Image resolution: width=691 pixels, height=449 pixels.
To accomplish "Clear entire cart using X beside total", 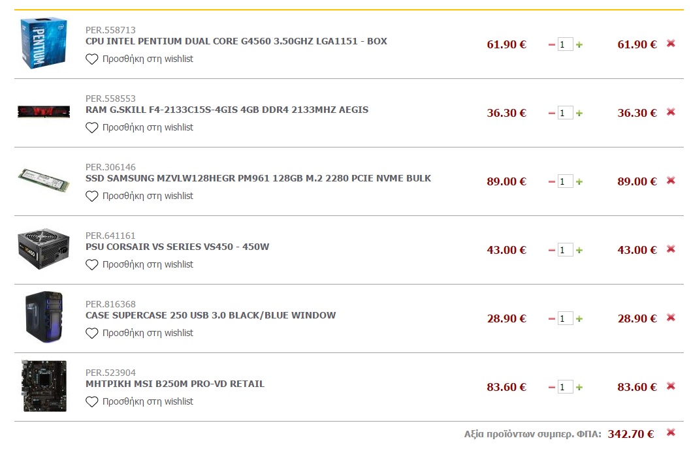I will pos(671,432).
